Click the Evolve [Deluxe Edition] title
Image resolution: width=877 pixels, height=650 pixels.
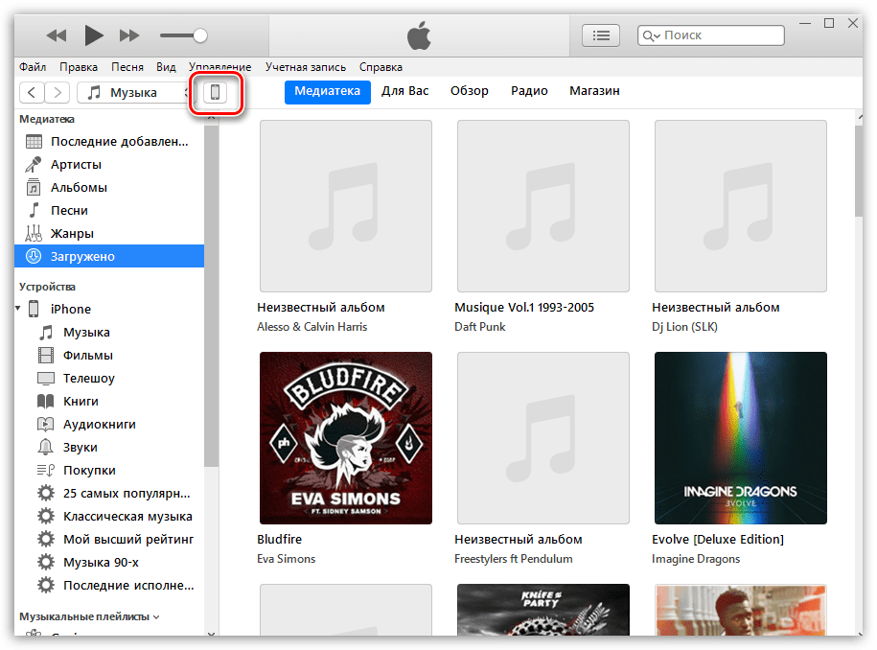click(718, 539)
